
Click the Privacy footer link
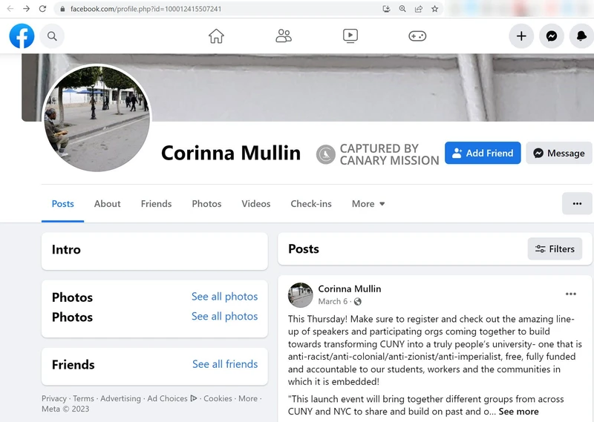53,398
